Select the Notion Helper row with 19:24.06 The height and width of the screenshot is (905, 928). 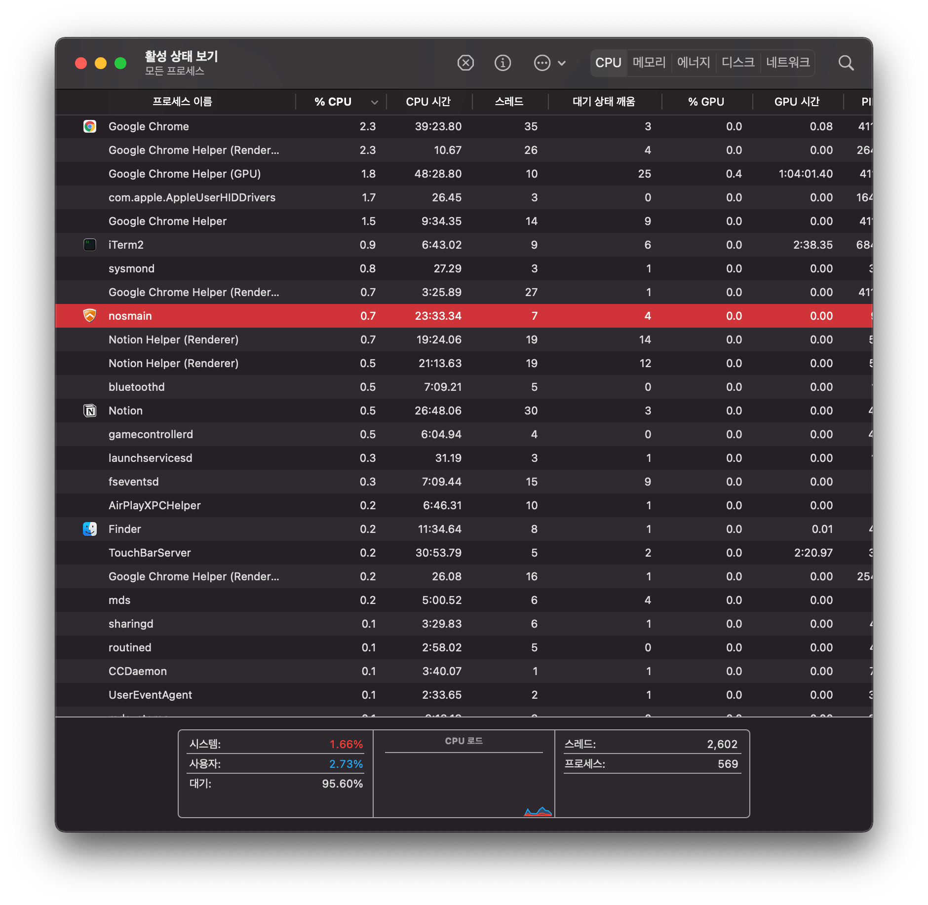click(x=464, y=339)
